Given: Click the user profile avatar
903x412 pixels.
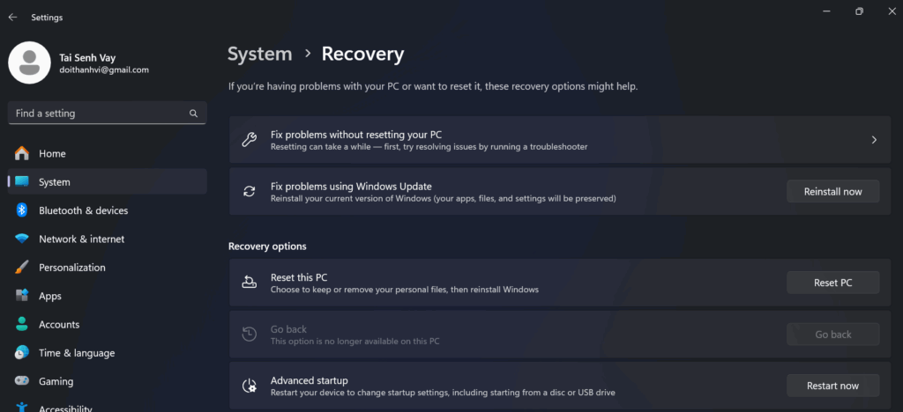Looking at the screenshot, I should coord(29,63).
